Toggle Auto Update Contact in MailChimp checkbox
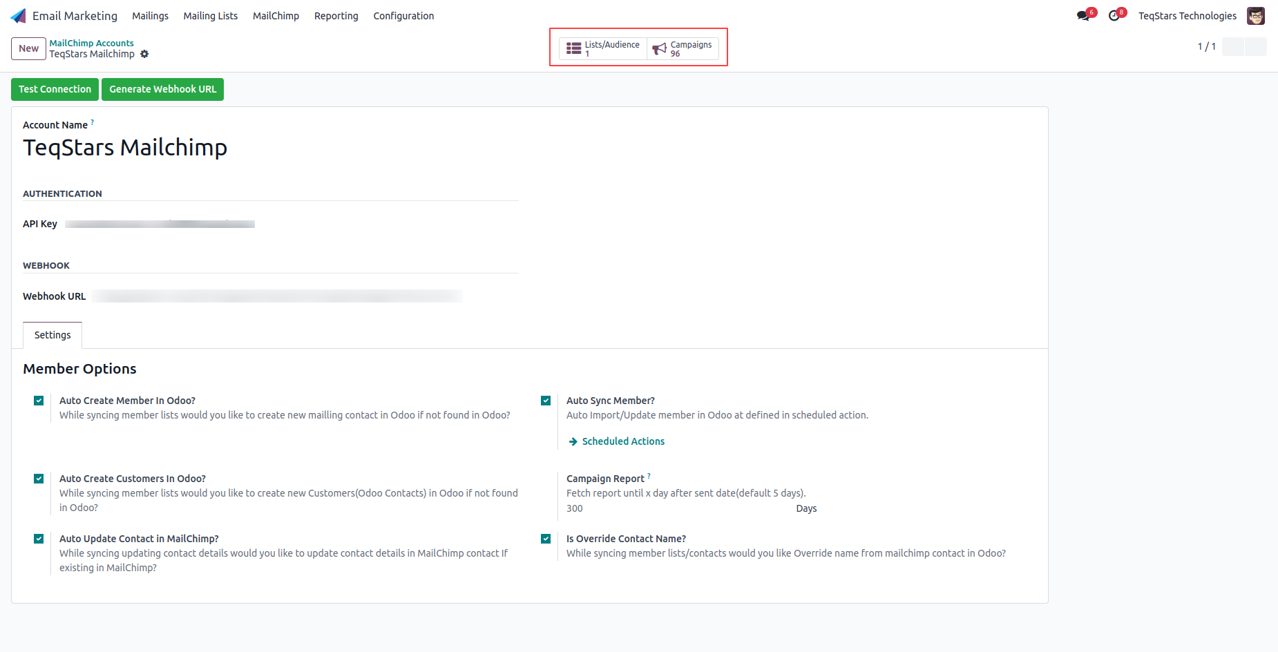This screenshot has width=1278, height=652. click(39, 539)
